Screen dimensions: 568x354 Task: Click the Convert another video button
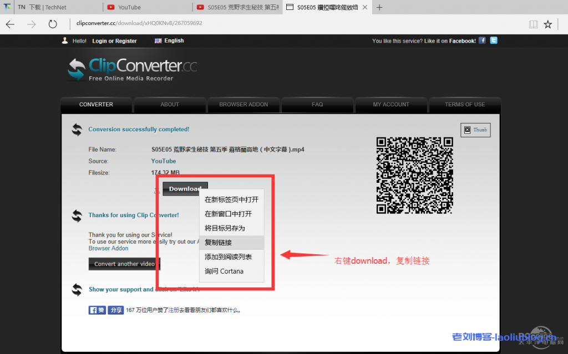(124, 264)
